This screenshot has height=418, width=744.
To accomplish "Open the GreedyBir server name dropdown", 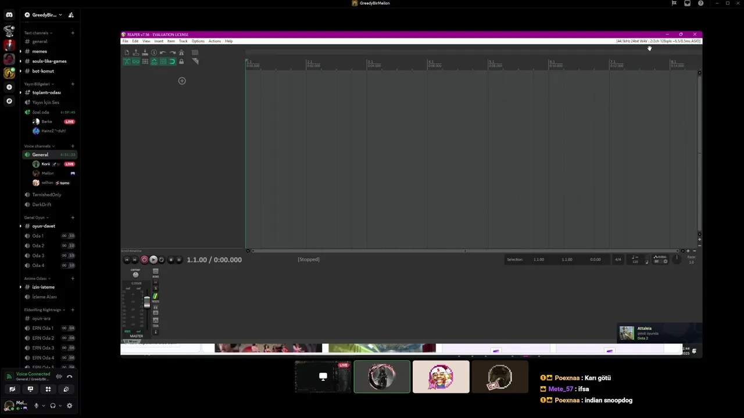I will 48,15.
